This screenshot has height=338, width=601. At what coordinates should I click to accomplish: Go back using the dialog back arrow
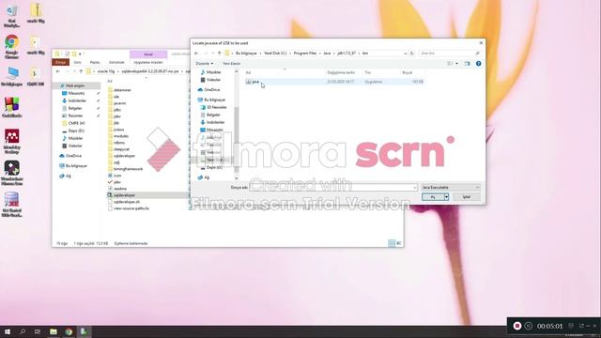(196, 54)
